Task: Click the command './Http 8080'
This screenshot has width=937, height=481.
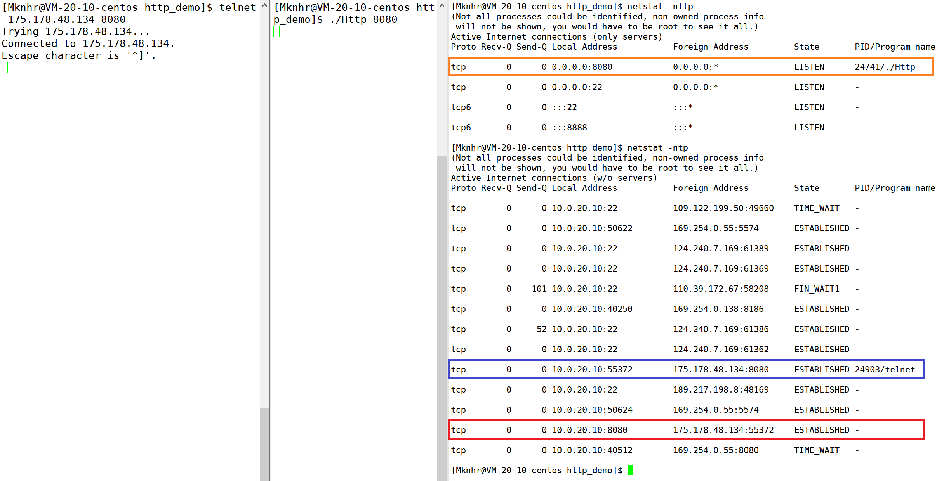Action: 363,19
